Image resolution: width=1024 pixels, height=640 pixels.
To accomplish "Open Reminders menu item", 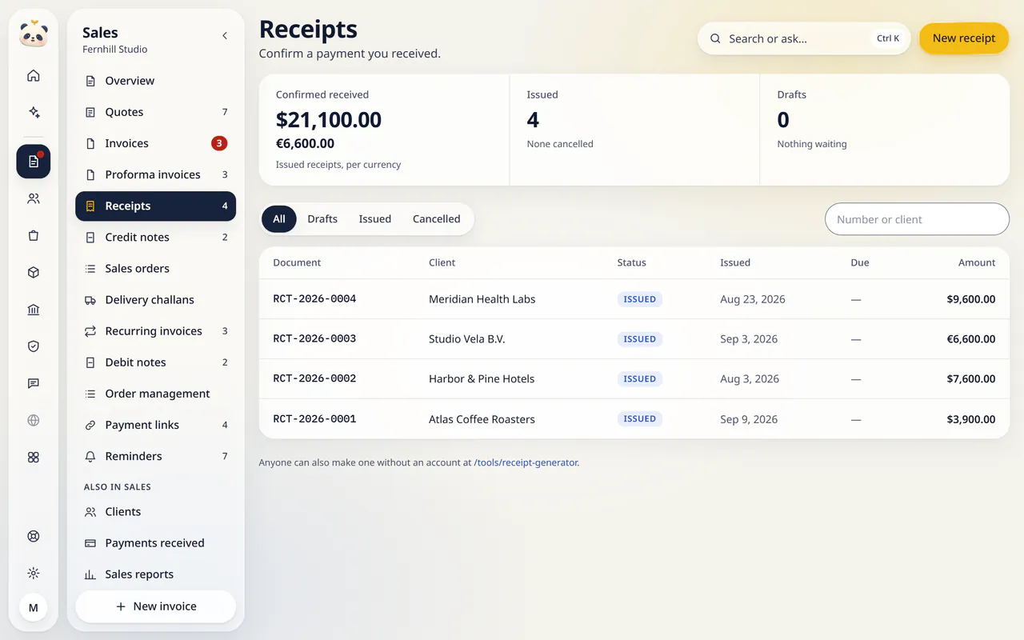I will point(155,456).
